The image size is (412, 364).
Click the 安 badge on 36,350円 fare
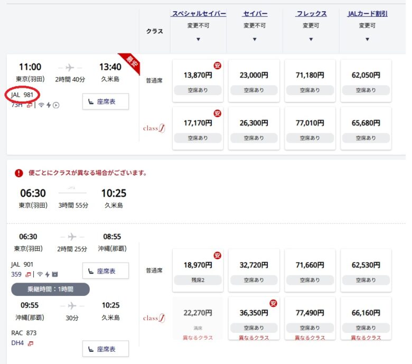point(273,303)
